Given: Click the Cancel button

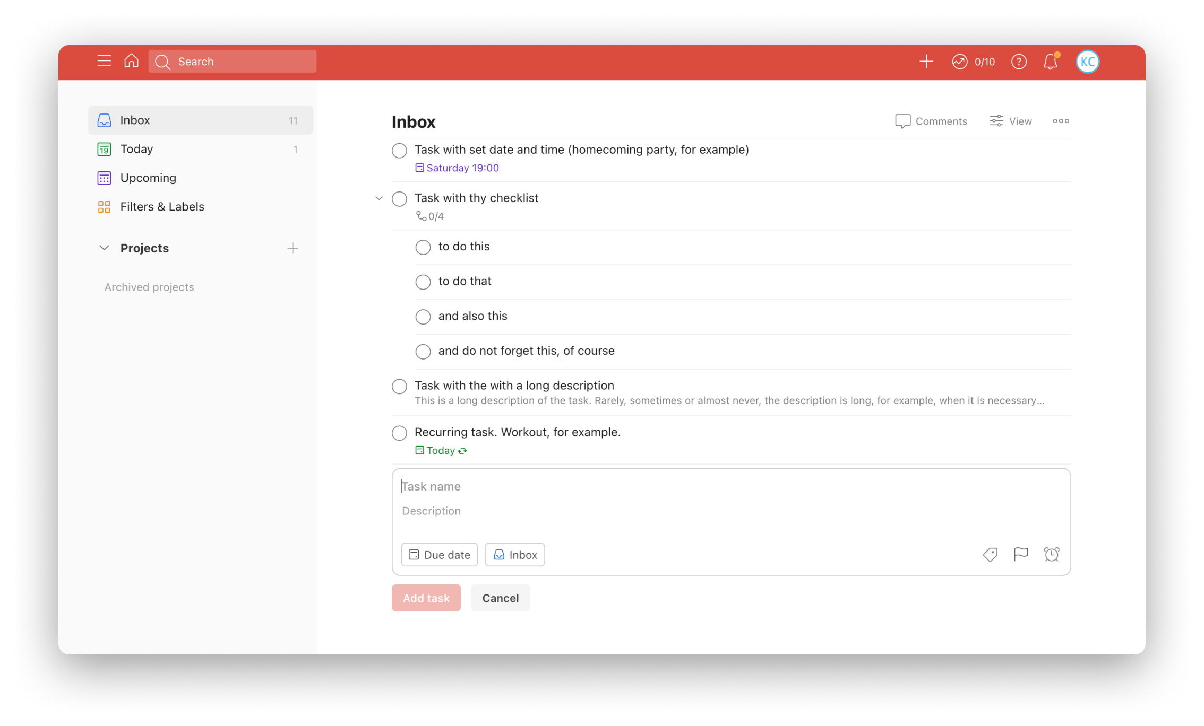Looking at the screenshot, I should (501, 598).
